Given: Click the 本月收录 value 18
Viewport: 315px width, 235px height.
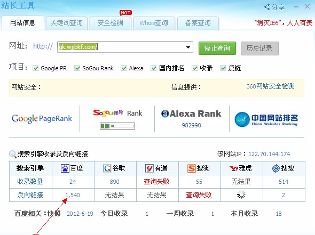Looking at the screenshot, I should tap(279, 214).
